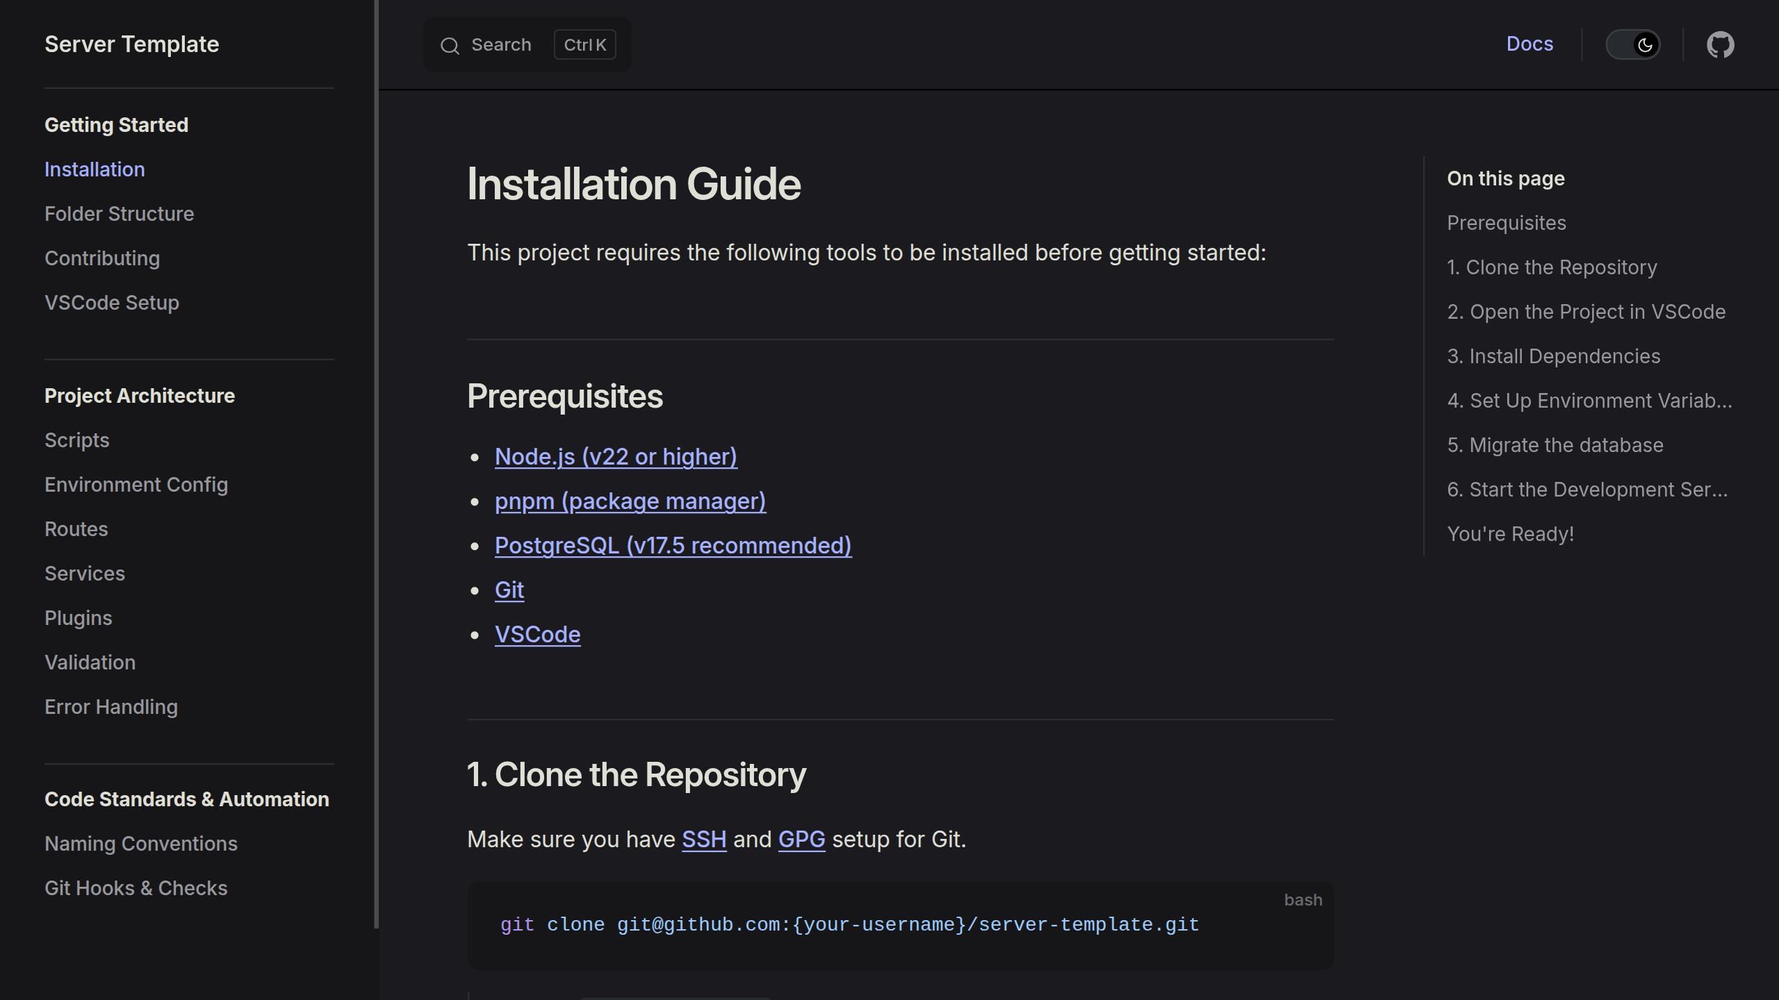1779x1000 pixels.
Task: Open Environment Config sidebar page
Action: [x=136, y=485]
